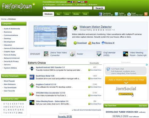Click the Buy Now shopping icon
Screen dimensions: 149x118
coord(90,43)
